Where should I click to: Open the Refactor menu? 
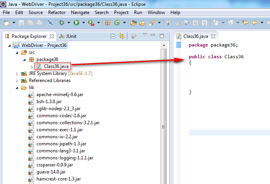(57, 13)
